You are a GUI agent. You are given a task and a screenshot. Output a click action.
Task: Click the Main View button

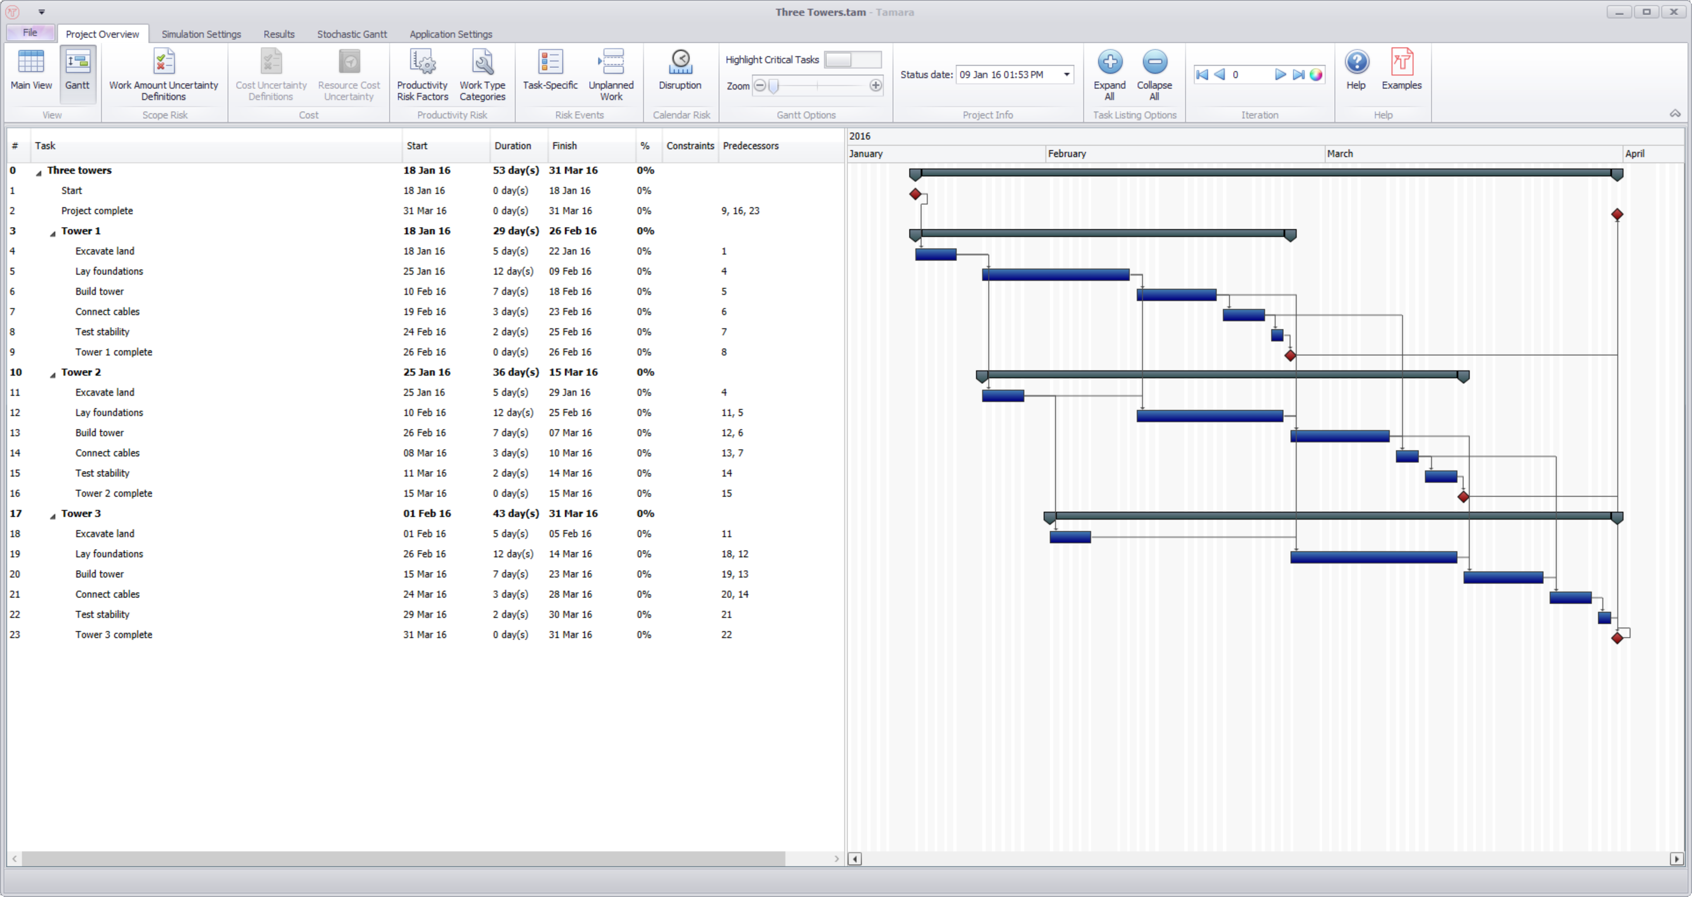click(x=31, y=72)
